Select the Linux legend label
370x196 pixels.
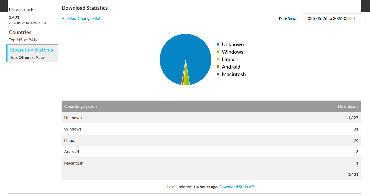coord(228,59)
